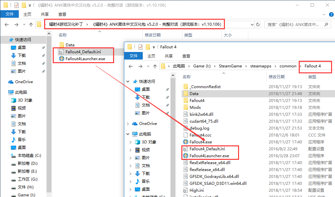Select the flexExtRelease_x64.dll file icon
The image size is (335, 197).
186,163
